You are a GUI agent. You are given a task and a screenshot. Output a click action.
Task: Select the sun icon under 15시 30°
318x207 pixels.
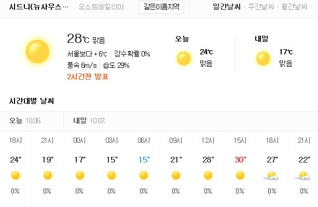(240, 175)
